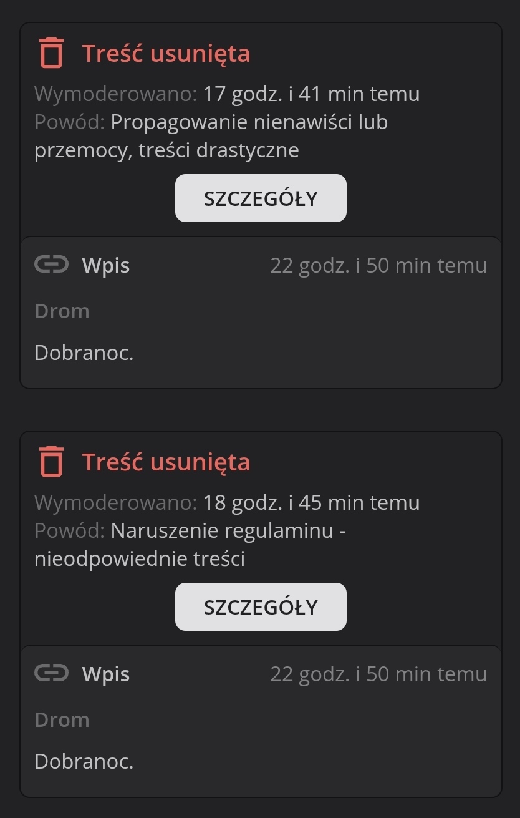Open SZCZEGÓŁY for the hate-propagation removal

261,198
